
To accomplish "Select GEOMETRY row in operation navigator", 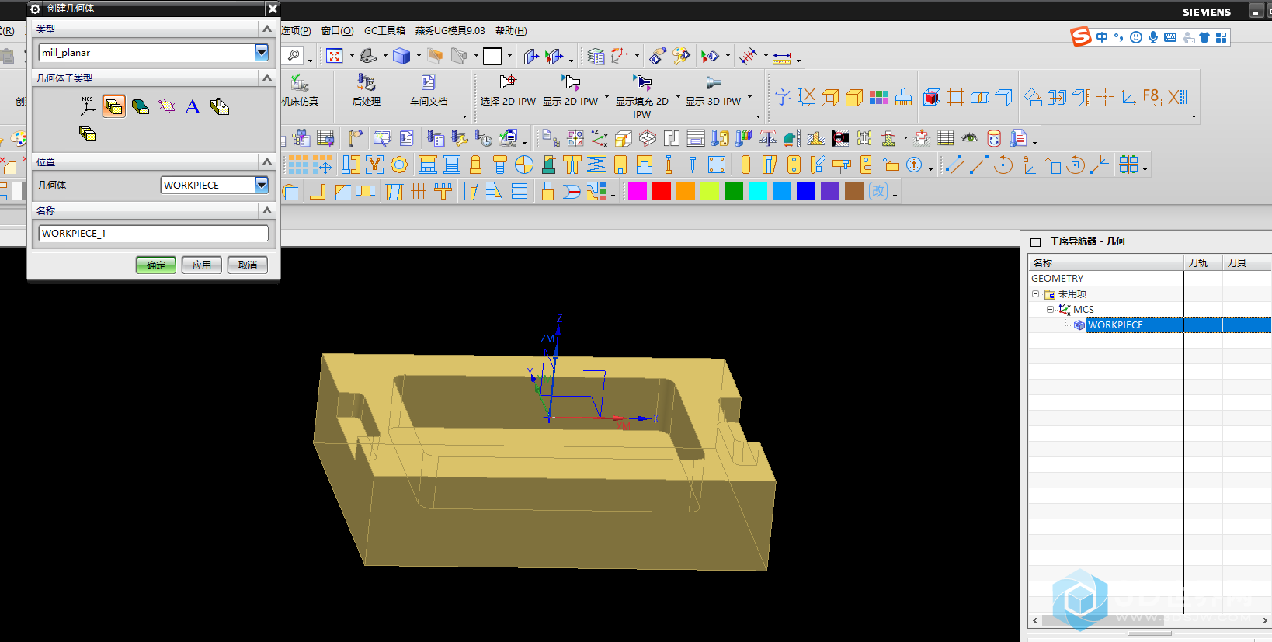I will pos(1149,278).
